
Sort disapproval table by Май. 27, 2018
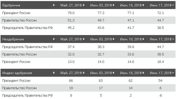coord(84,39)
